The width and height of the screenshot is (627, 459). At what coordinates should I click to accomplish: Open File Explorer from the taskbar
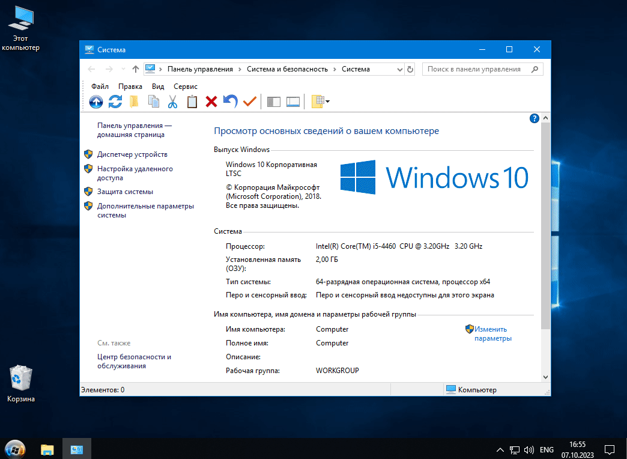[x=47, y=449]
